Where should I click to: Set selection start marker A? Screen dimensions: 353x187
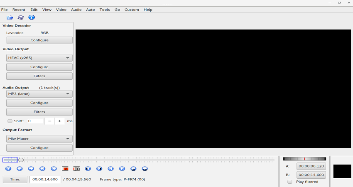pos(65,169)
